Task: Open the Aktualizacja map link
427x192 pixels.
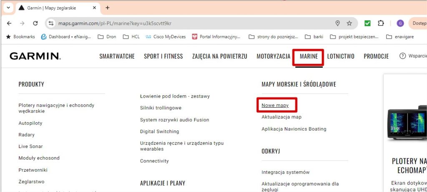Action: [x=281, y=117]
